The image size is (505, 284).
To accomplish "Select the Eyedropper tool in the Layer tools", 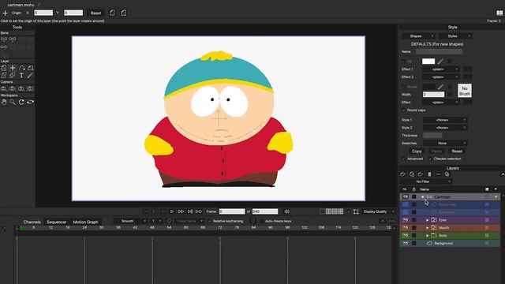I will coord(30,76).
